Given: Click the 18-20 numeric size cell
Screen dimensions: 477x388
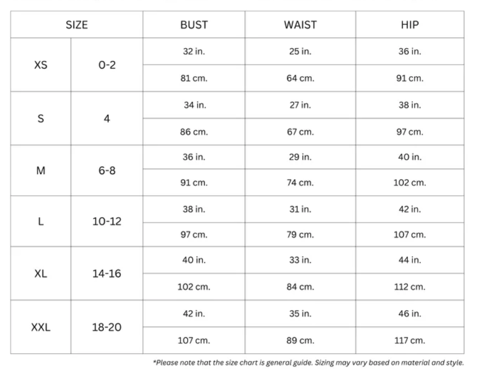Looking at the screenshot, I should pyautogui.click(x=107, y=327).
